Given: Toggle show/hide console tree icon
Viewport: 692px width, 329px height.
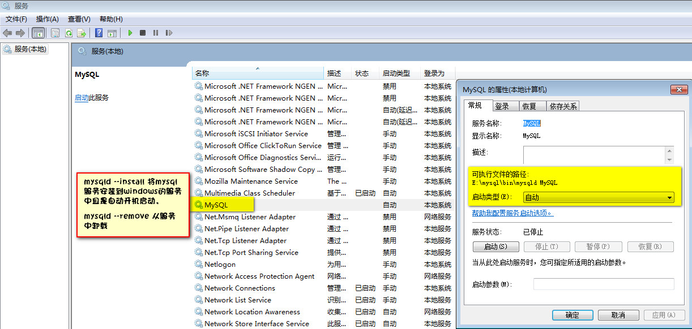Looking at the screenshot, I should point(39,33).
